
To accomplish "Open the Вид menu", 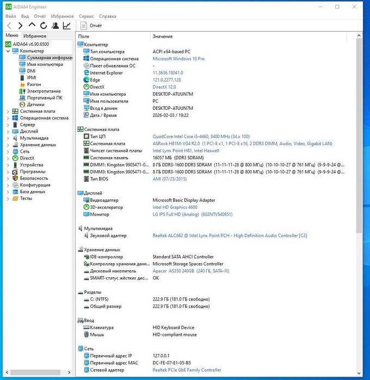I will [24, 16].
